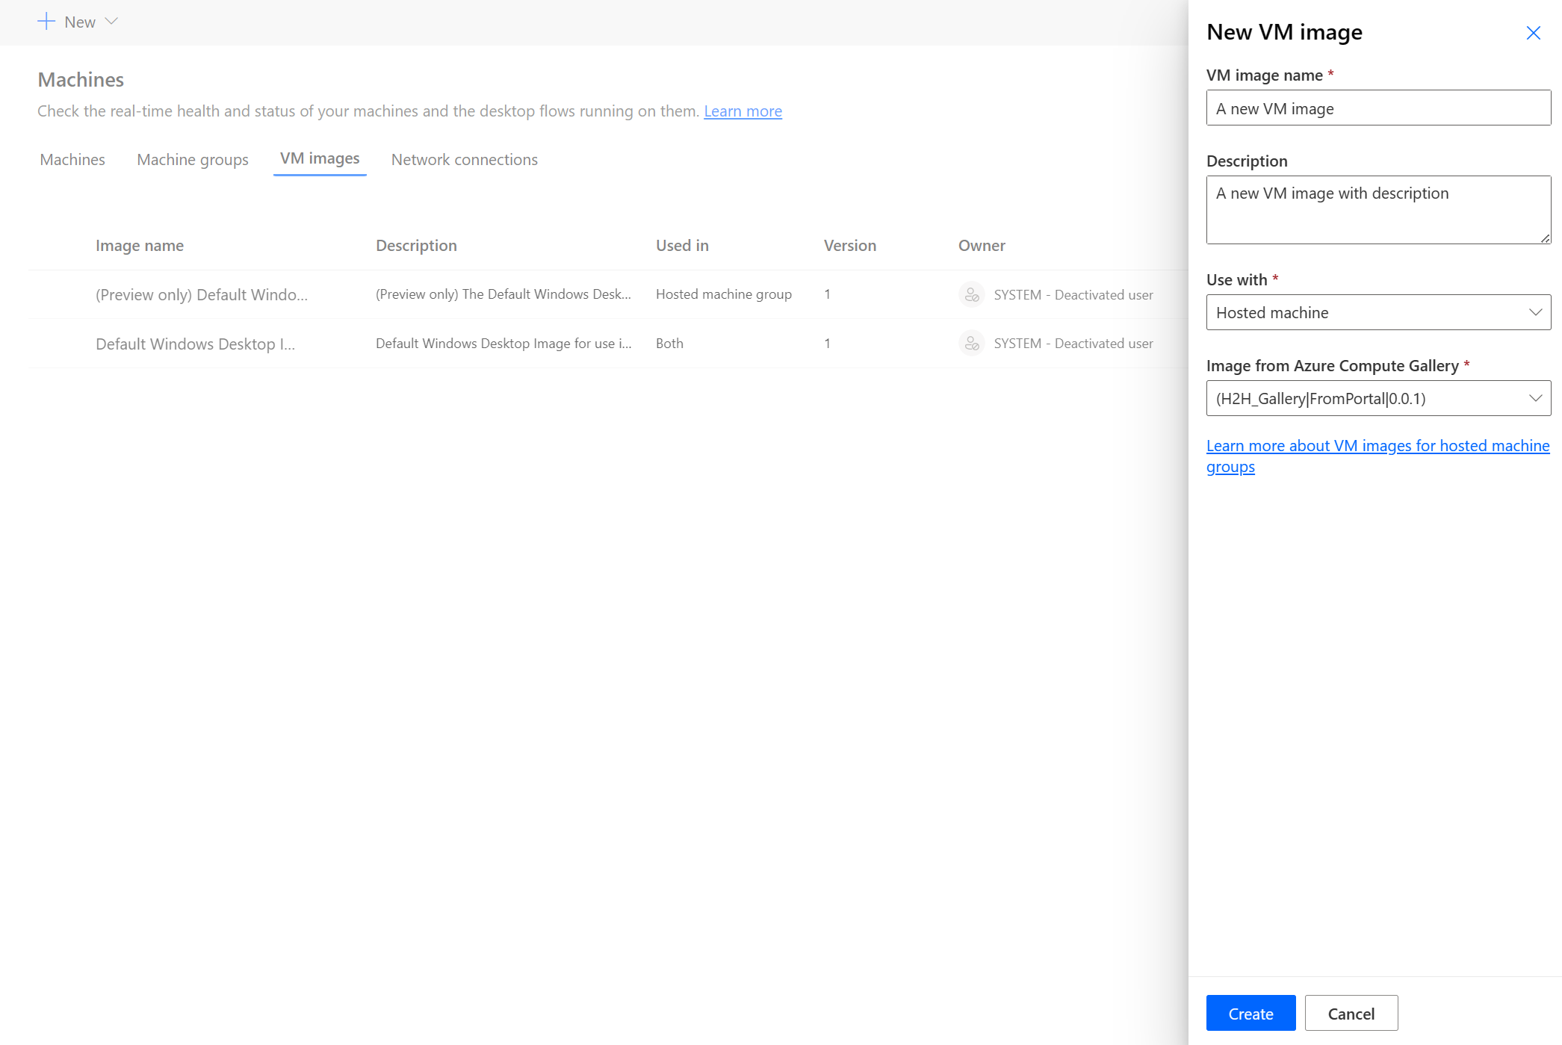
Task: Click the Machines tab
Action: pyautogui.click(x=72, y=158)
